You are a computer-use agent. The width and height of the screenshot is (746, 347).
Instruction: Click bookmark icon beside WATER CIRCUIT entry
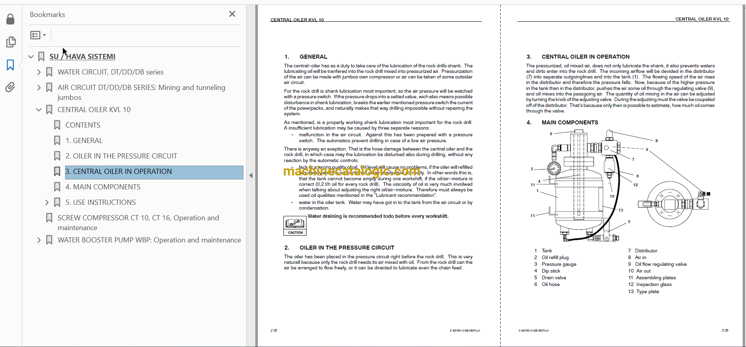coord(49,72)
